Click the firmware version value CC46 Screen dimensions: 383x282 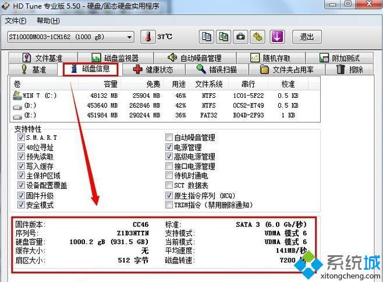coord(141,224)
